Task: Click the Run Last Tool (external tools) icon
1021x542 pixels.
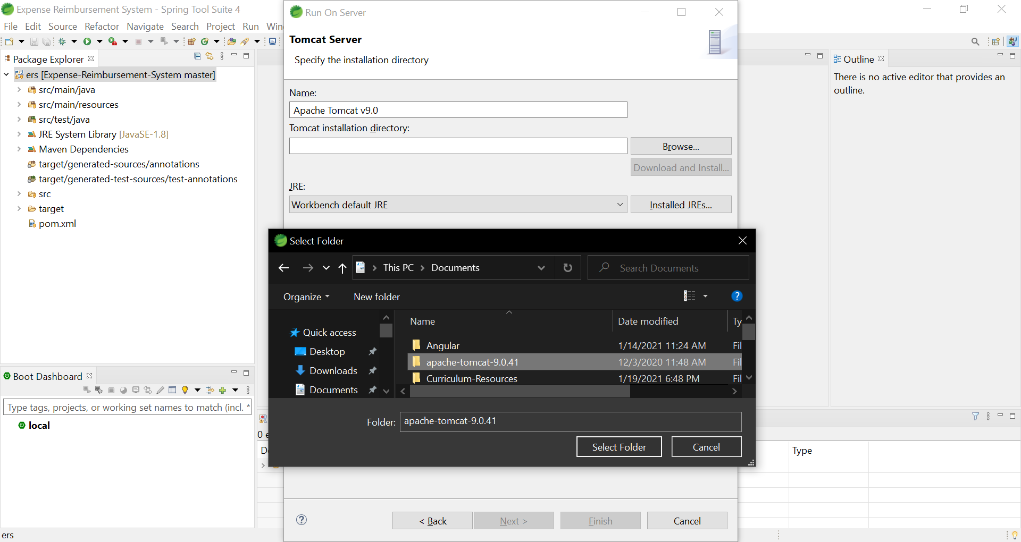Action: click(x=112, y=41)
